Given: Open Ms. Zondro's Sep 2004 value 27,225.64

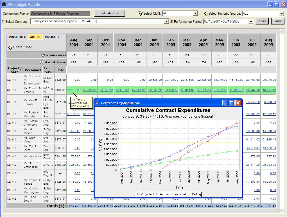Looking at the screenshot, I should [90, 90].
